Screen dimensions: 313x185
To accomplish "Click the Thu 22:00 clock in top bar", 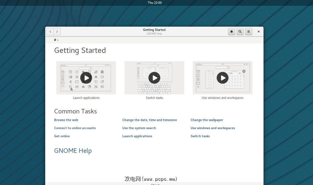I will pos(154,3).
